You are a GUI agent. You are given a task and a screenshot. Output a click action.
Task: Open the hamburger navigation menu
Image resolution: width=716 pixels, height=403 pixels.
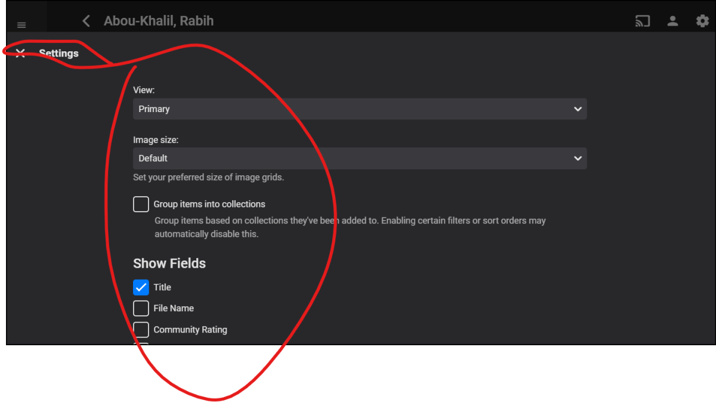coord(21,25)
